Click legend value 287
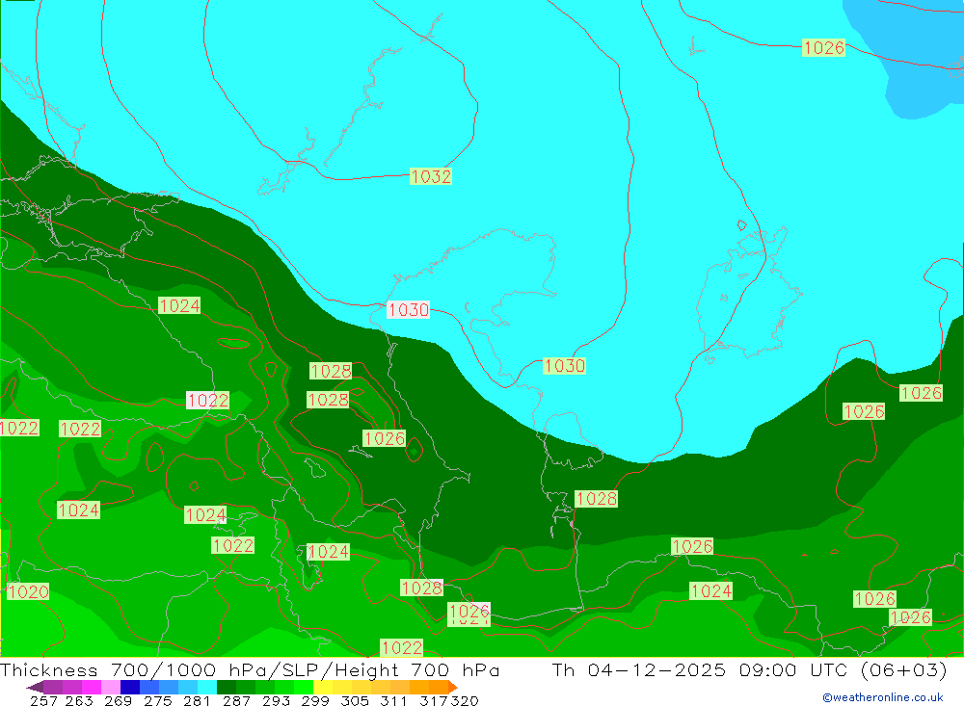Image resolution: width=964 pixels, height=706 pixels. click(x=236, y=700)
